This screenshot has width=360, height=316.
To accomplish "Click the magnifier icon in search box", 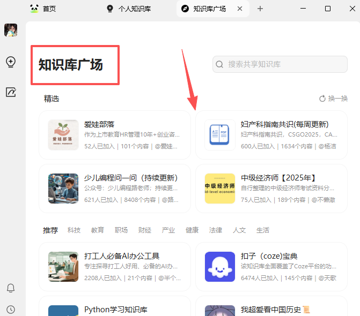I will point(219,64).
